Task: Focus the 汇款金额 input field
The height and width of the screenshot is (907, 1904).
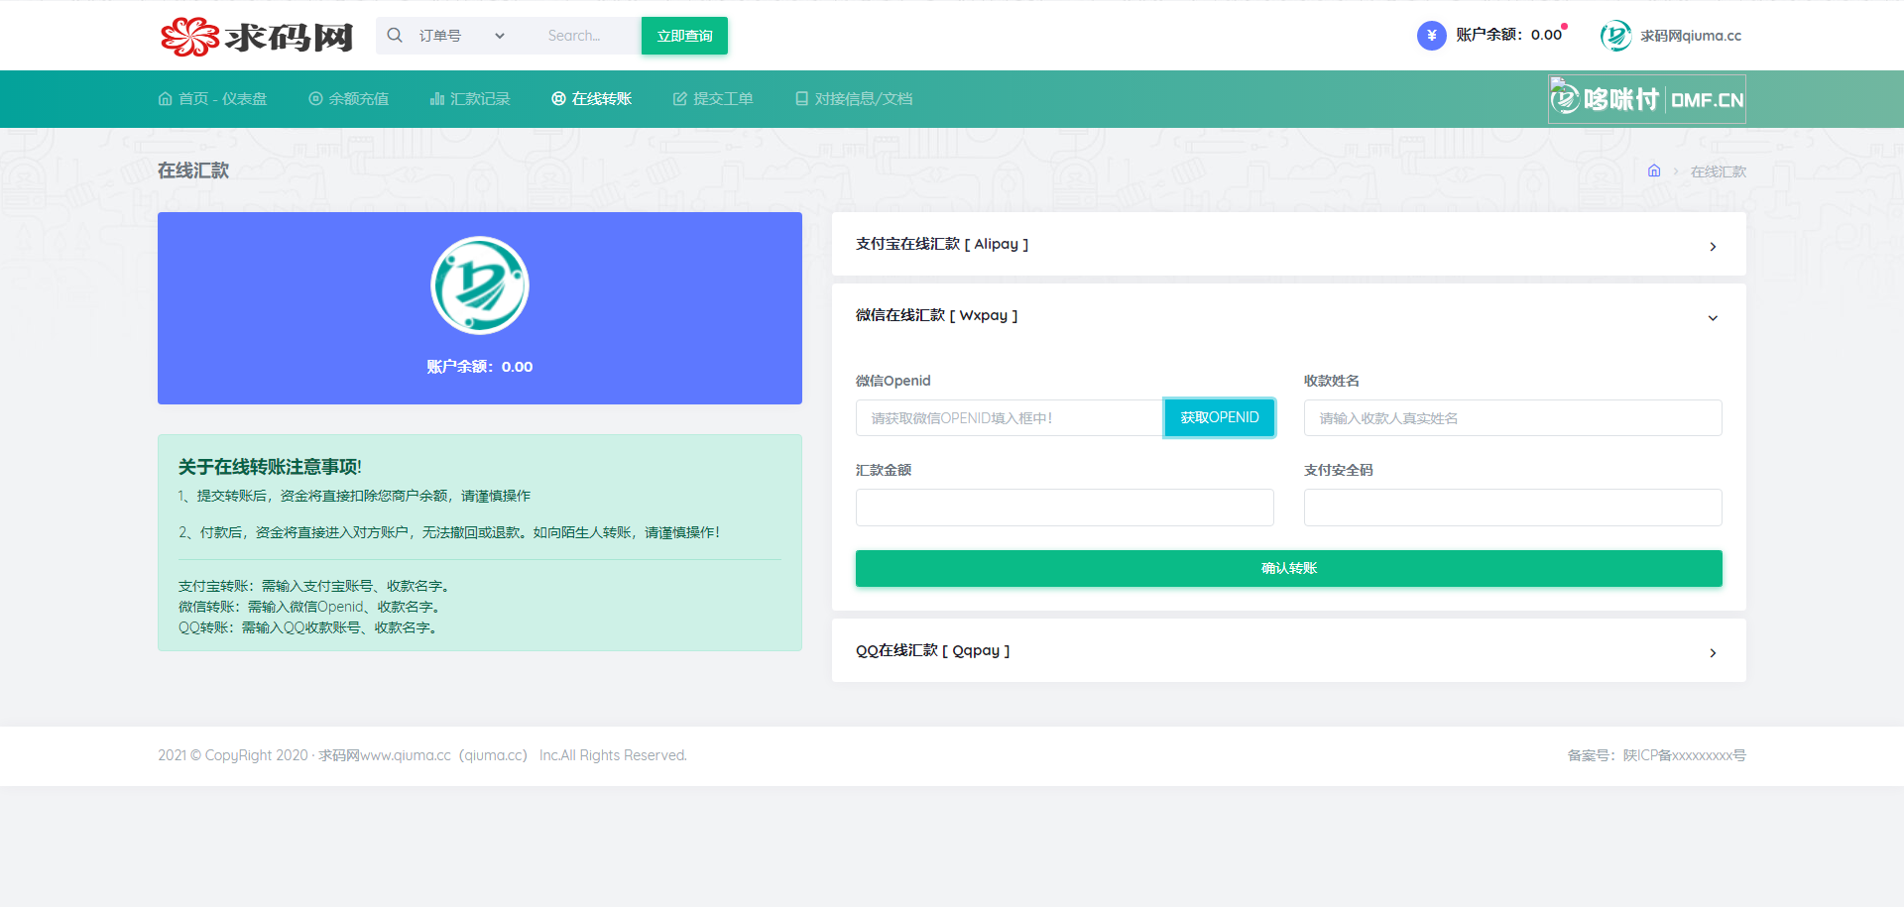Action: click(1064, 508)
